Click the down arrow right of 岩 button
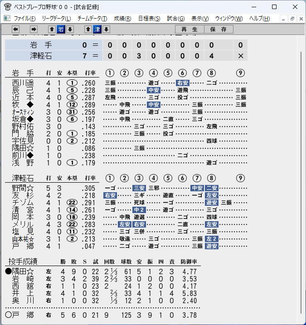The height and width of the screenshot is (325, 306). [x=70, y=29]
